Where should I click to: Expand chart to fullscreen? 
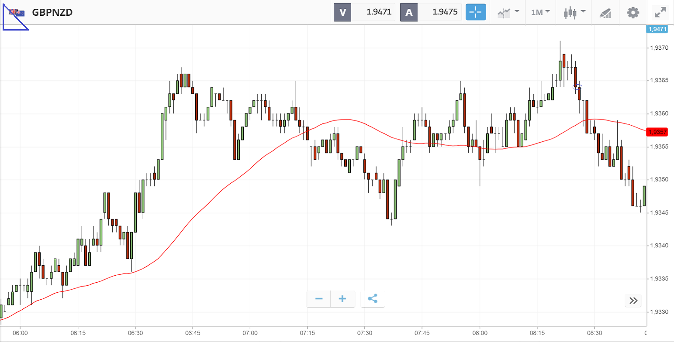tap(660, 12)
